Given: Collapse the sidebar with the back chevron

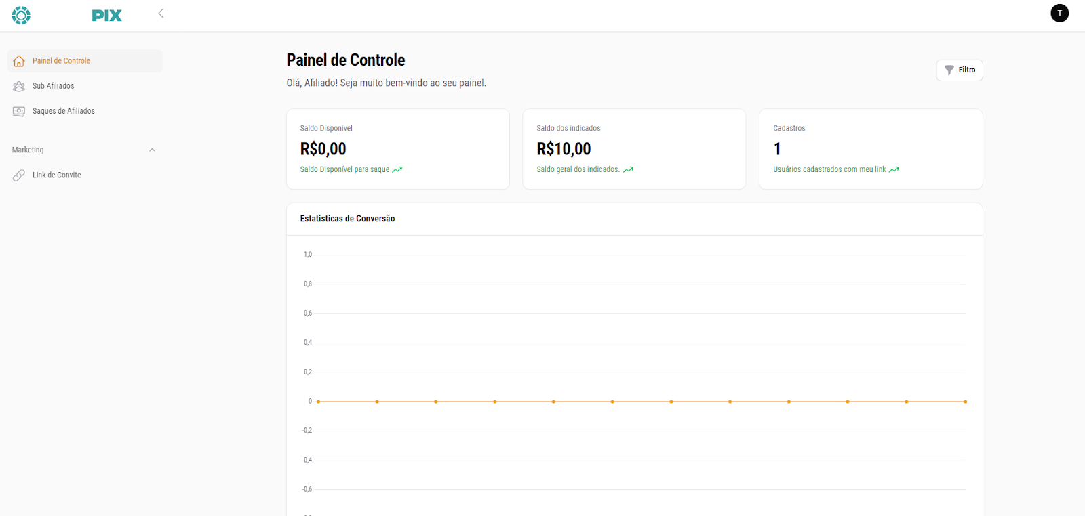Looking at the screenshot, I should 161,14.
